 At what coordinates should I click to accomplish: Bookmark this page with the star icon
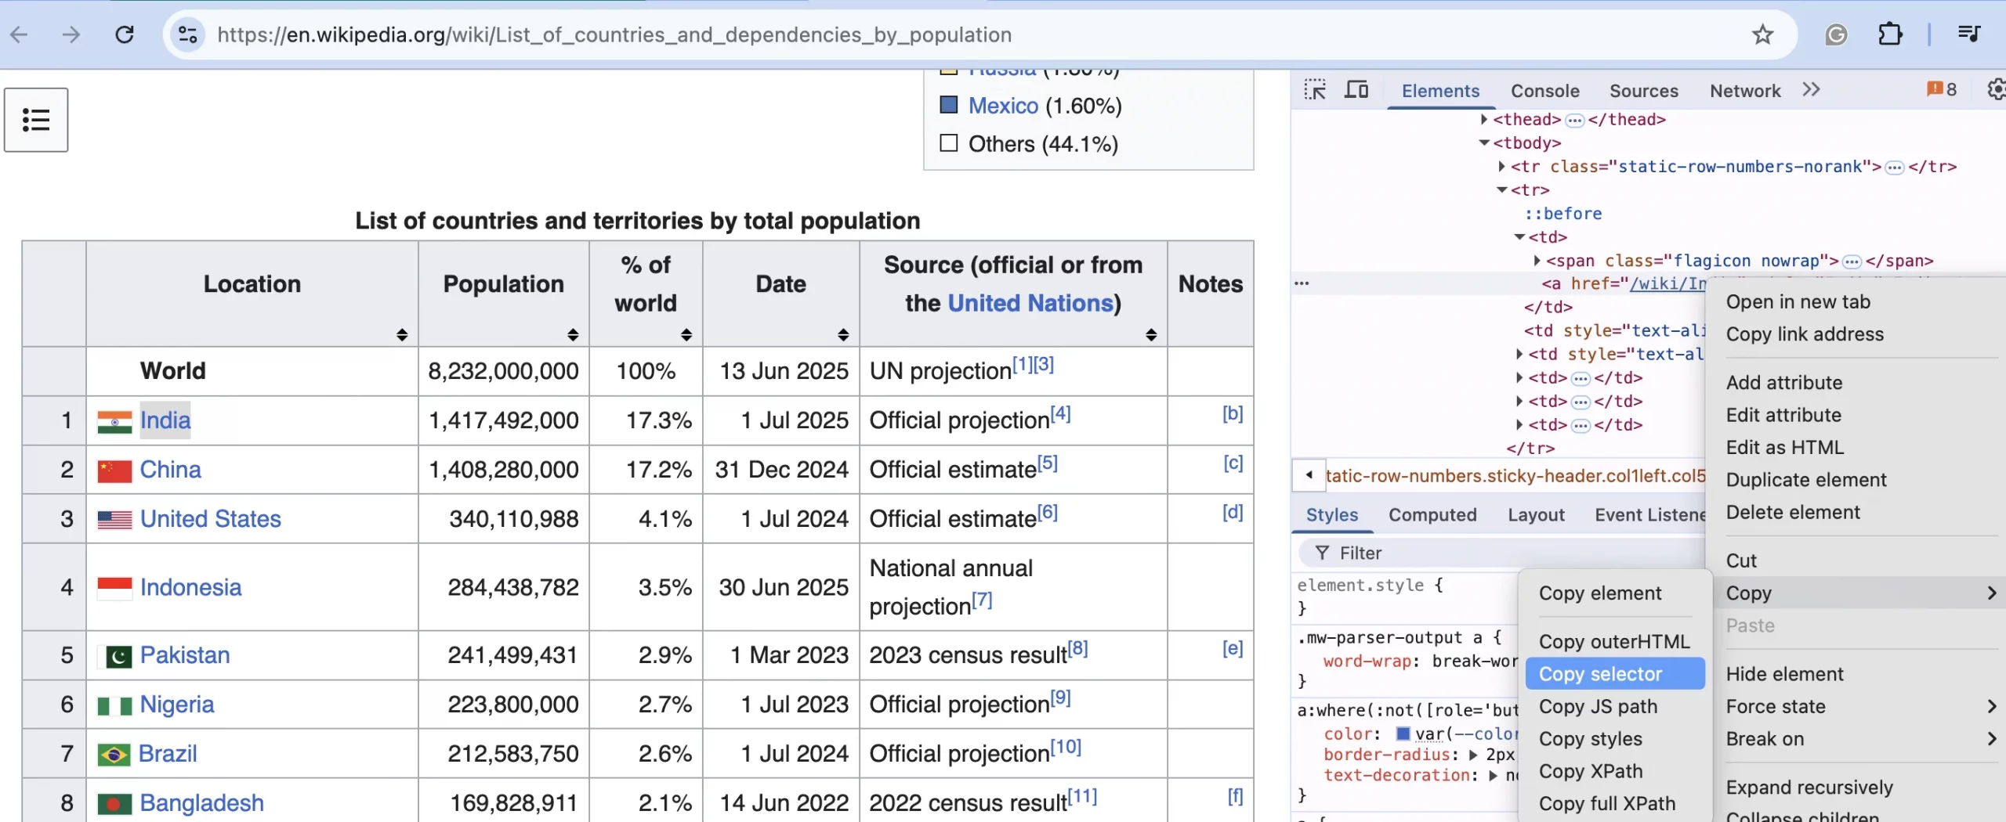coord(1763,34)
